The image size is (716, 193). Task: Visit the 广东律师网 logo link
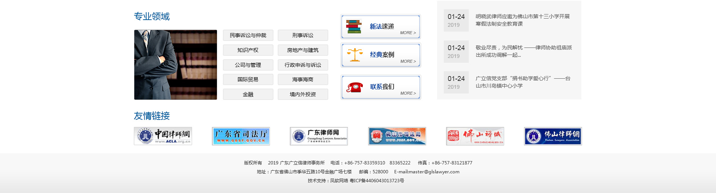coord(319,136)
